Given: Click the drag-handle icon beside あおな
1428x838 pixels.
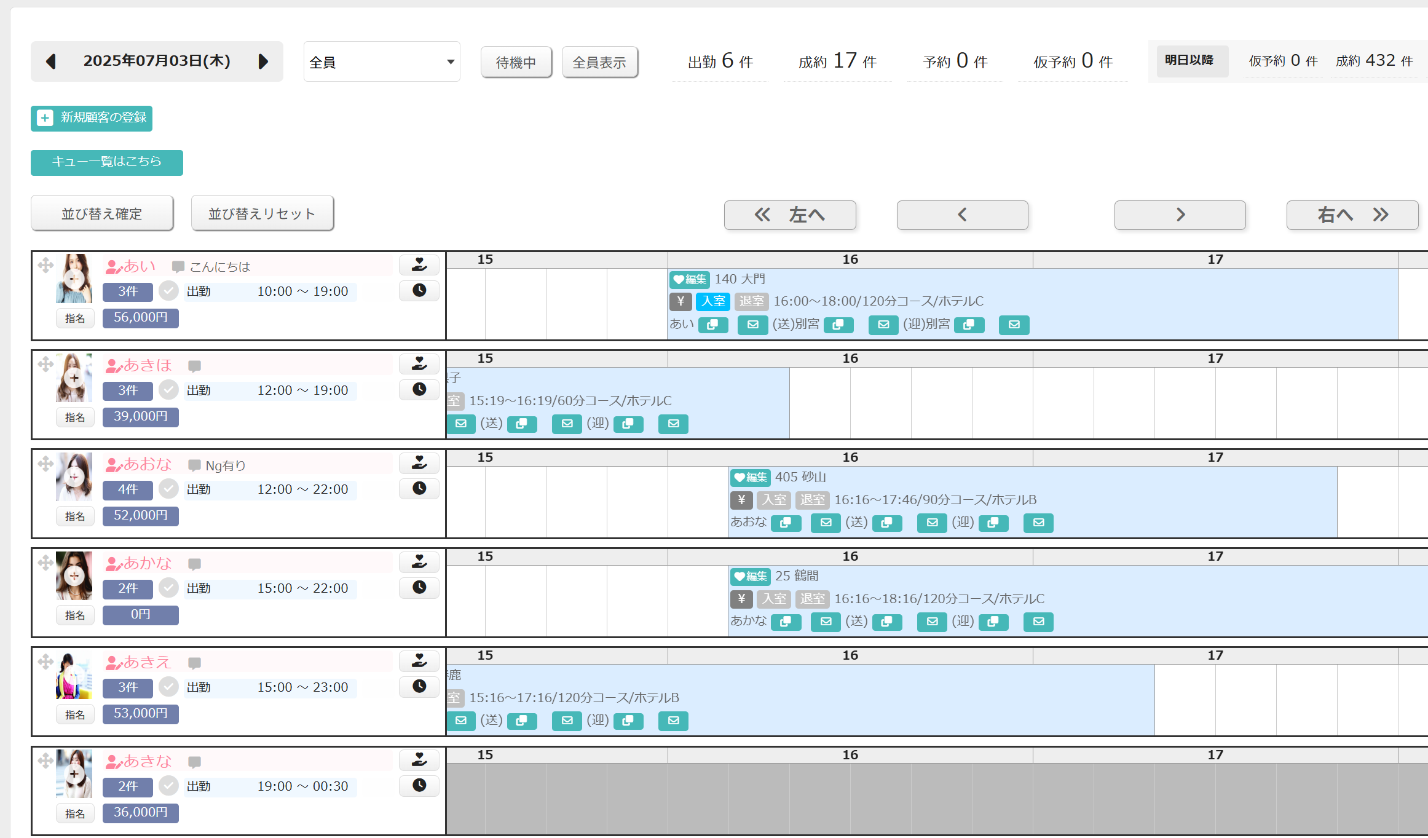Looking at the screenshot, I should pyautogui.click(x=45, y=464).
